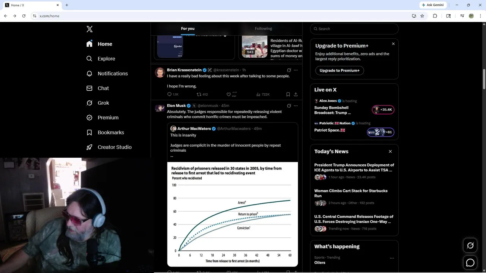Go to Home in sidebar
The height and width of the screenshot is (273, 486).
(99, 44)
